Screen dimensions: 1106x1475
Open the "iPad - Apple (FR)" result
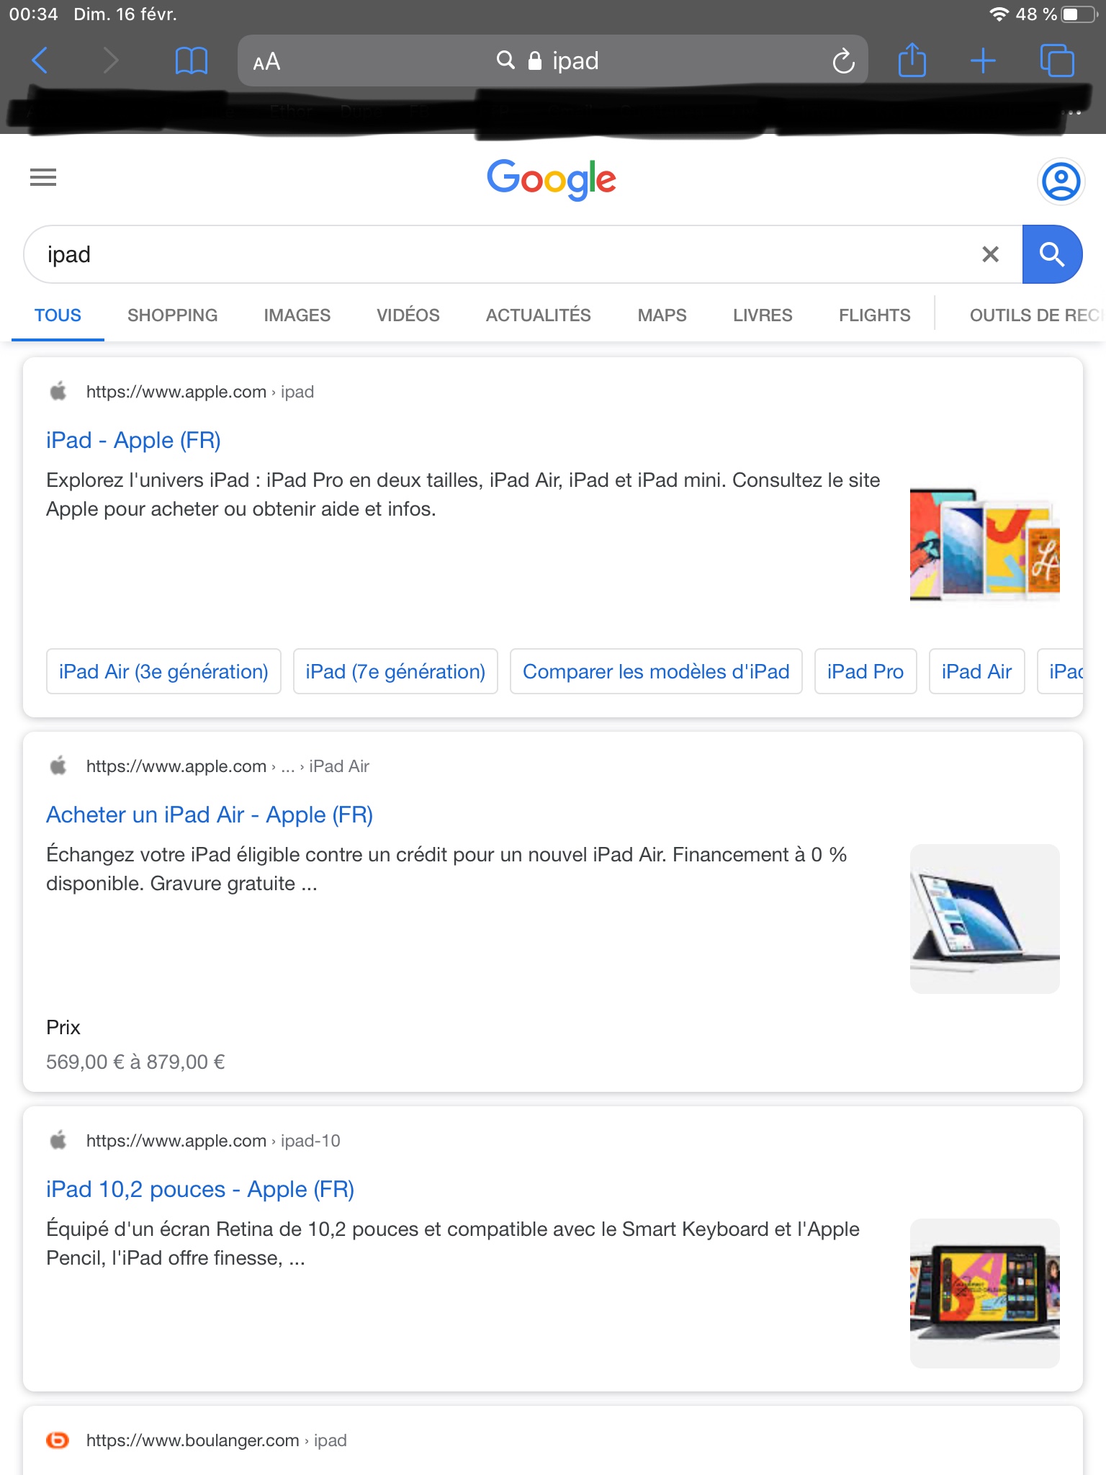click(x=133, y=440)
